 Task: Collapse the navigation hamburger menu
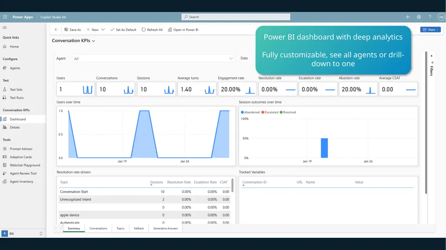pos(4,27)
